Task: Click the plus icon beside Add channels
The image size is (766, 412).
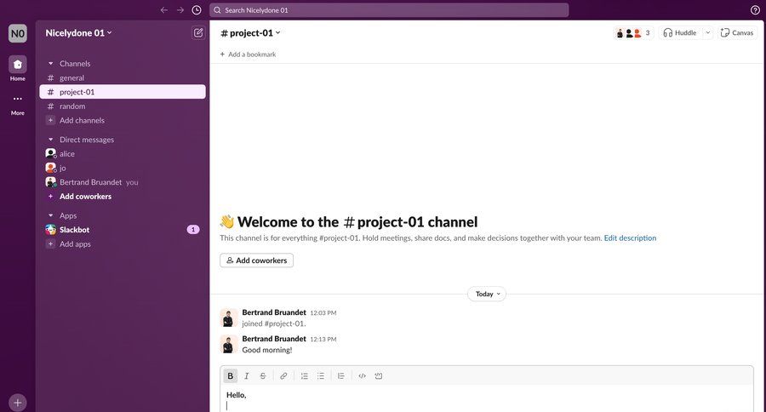Action: click(50, 120)
